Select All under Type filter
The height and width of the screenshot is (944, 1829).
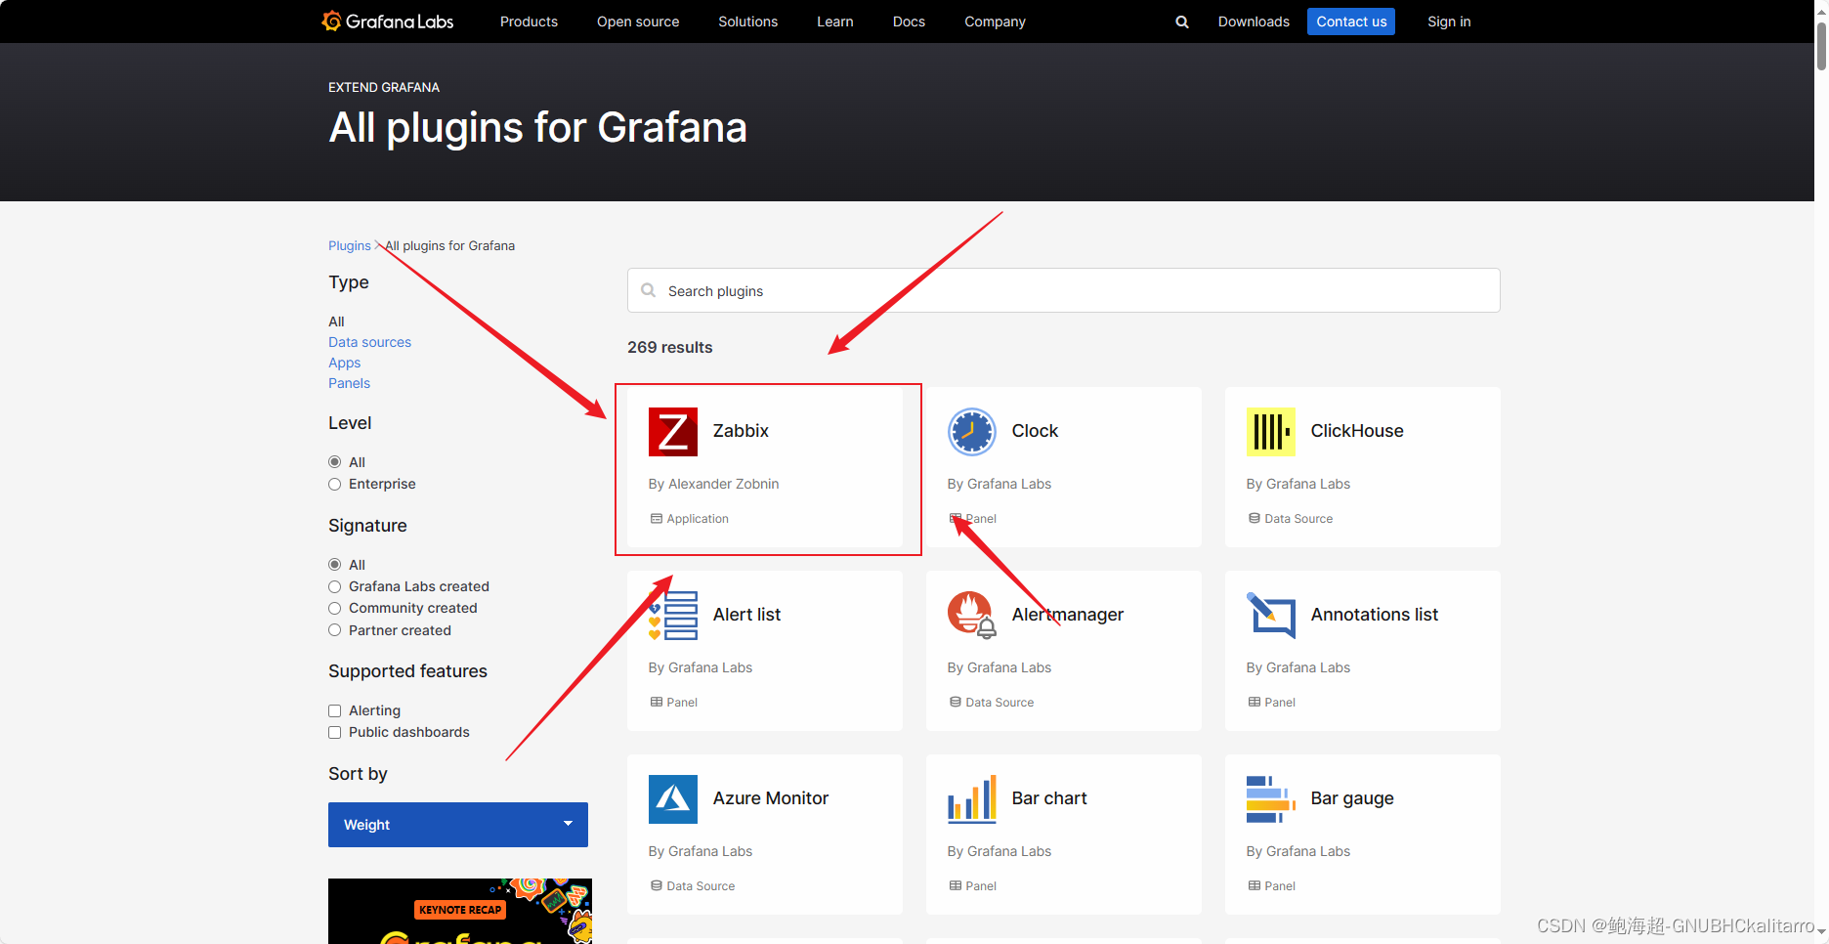tap(336, 322)
